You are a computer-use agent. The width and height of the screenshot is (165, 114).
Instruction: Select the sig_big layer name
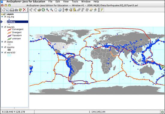(10, 17)
